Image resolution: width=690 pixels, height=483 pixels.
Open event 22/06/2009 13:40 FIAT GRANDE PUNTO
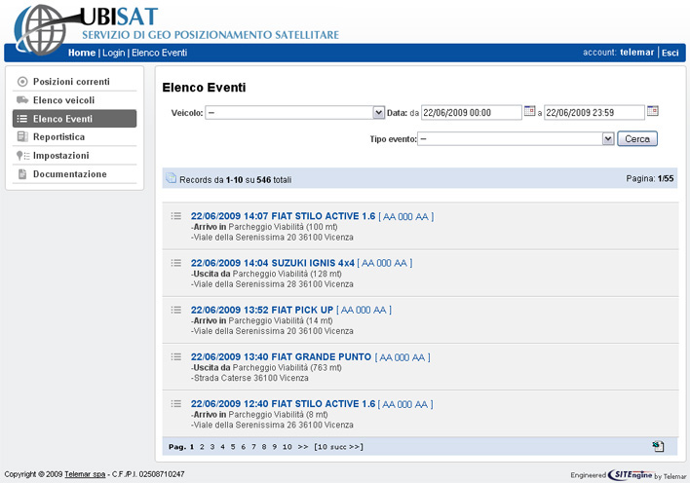click(281, 356)
